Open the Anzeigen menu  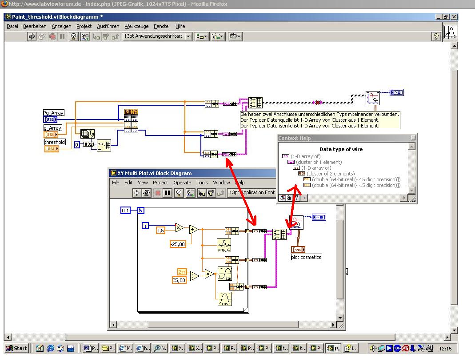tap(61, 26)
